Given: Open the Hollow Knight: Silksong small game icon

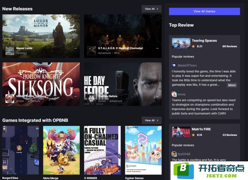Looking at the screenshot, I should click(x=10, y=98).
